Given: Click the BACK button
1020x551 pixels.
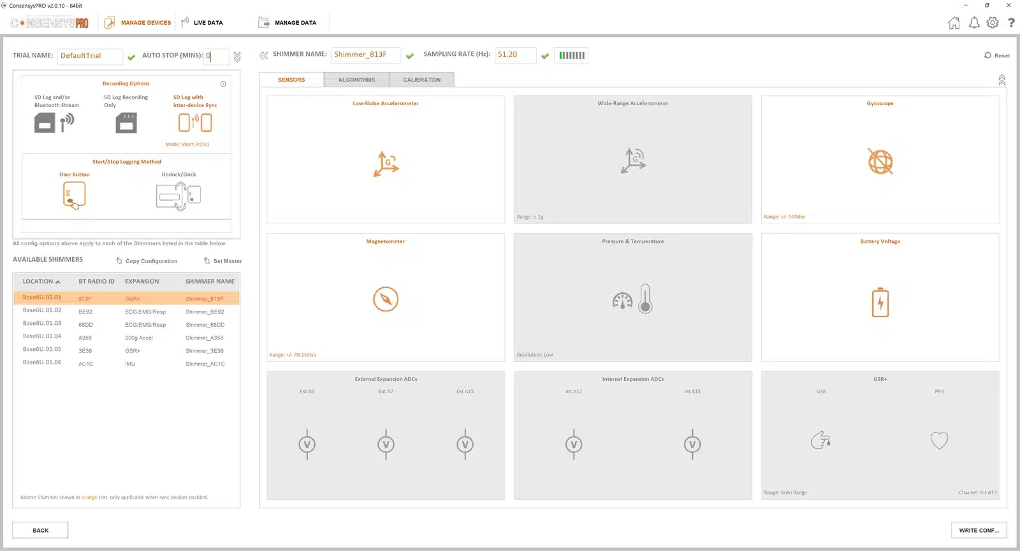Looking at the screenshot, I should click(x=40, y=530).
